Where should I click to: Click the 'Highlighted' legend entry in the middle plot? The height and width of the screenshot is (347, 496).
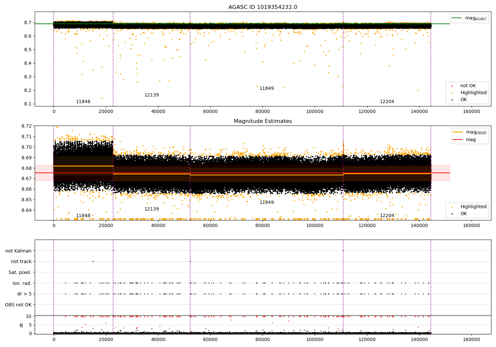[473, 207]
